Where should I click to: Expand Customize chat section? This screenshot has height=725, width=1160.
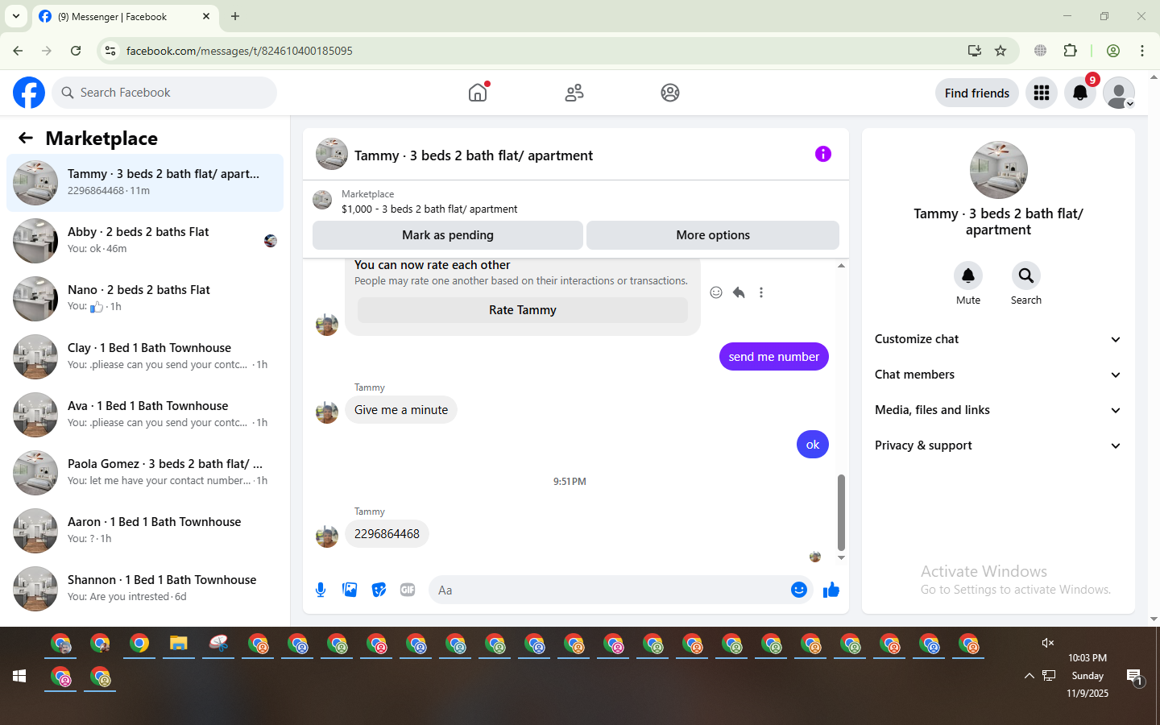998,339
